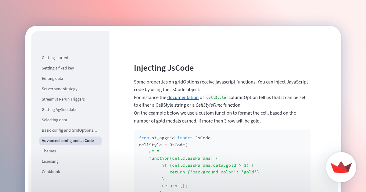
Task: Navigate to Editing data section
Action: (52, 78)
